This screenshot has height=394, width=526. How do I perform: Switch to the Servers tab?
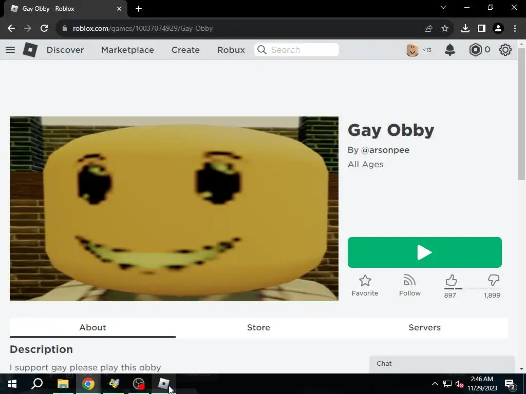pos(425,327)
